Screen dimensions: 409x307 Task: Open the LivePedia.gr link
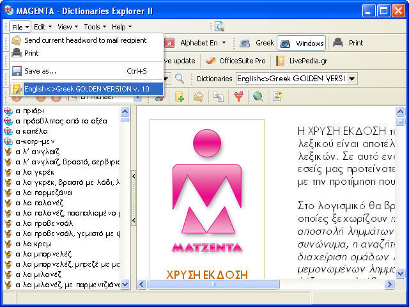tap(302, 61)
